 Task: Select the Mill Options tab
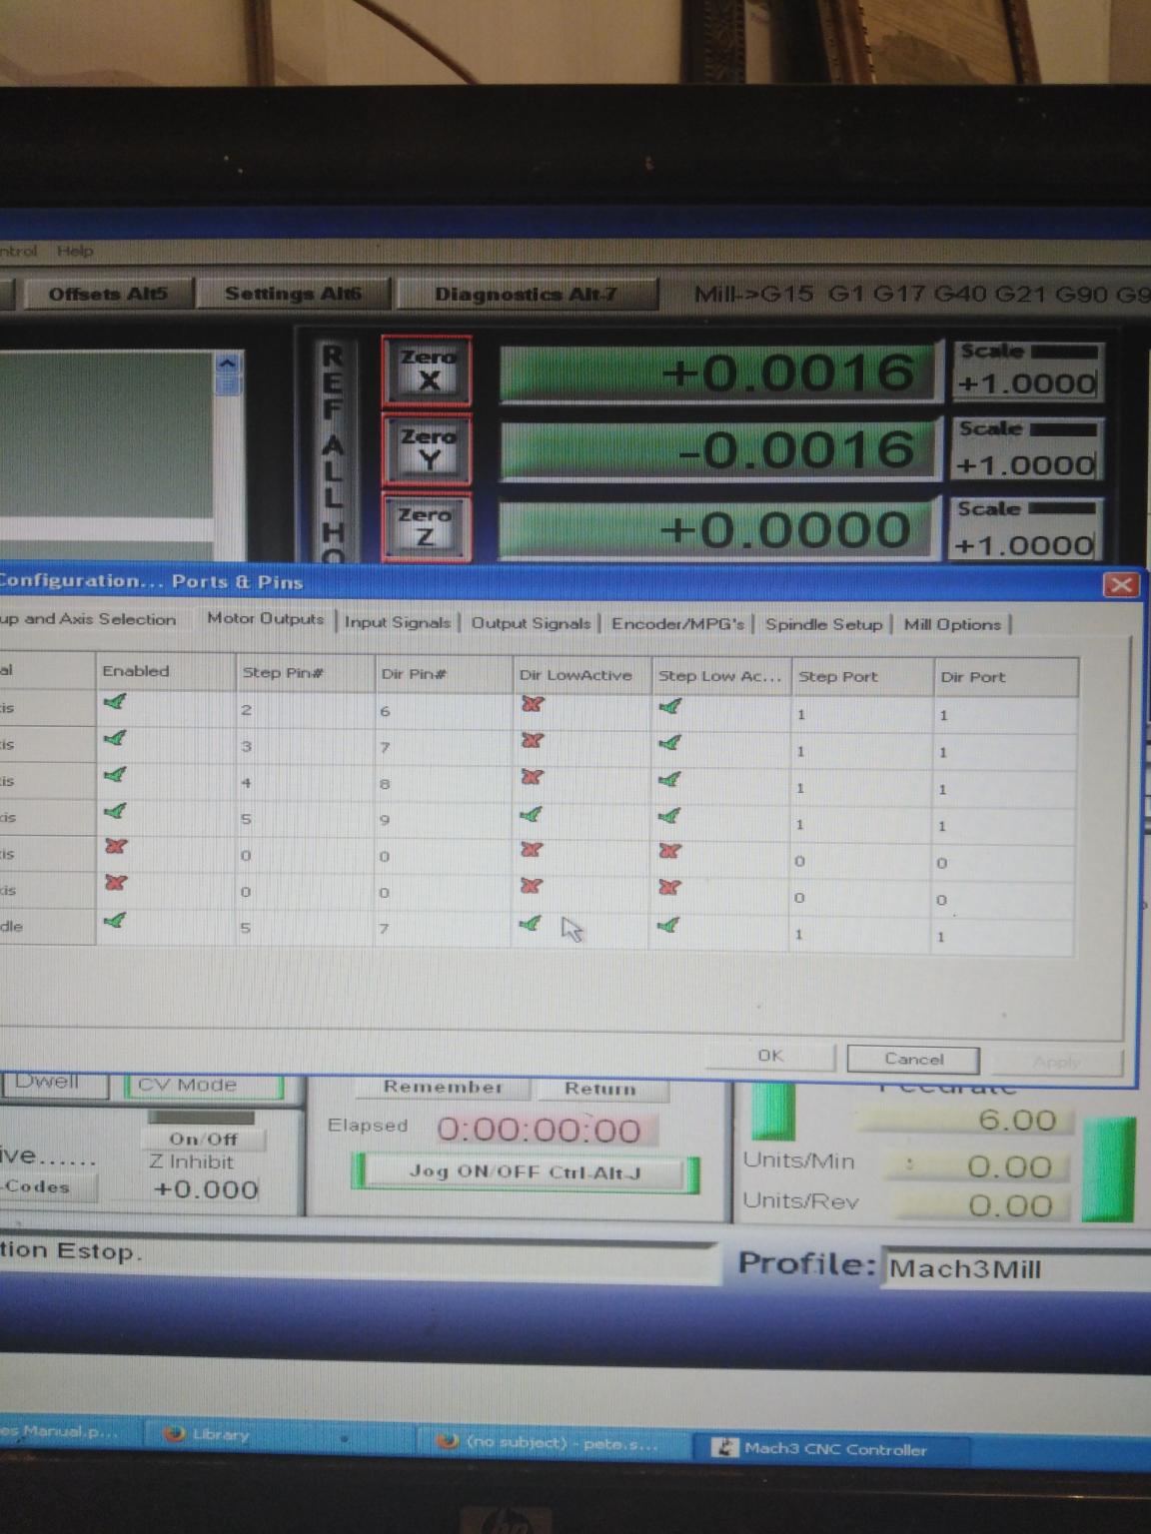[x=951, y=624]
